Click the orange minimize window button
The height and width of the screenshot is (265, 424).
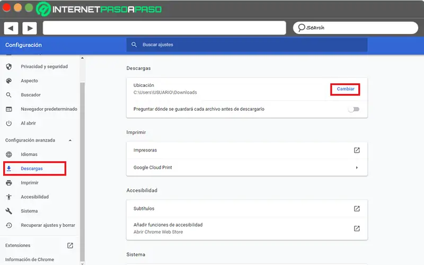[x=17, y=7]
